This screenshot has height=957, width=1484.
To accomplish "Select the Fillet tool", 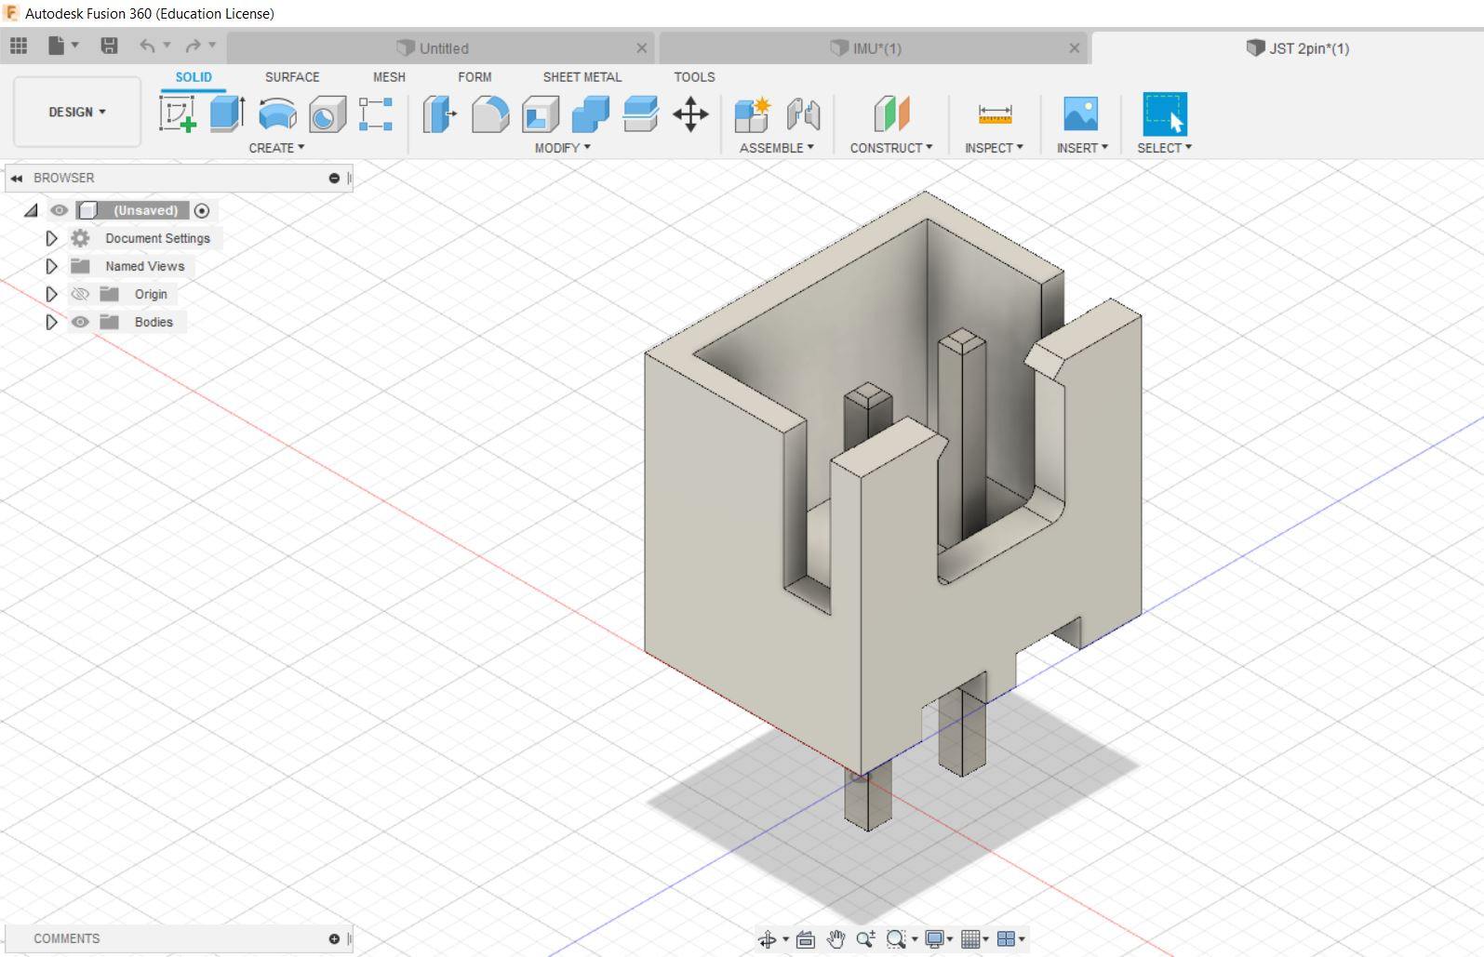I will (x=490, y=114).
